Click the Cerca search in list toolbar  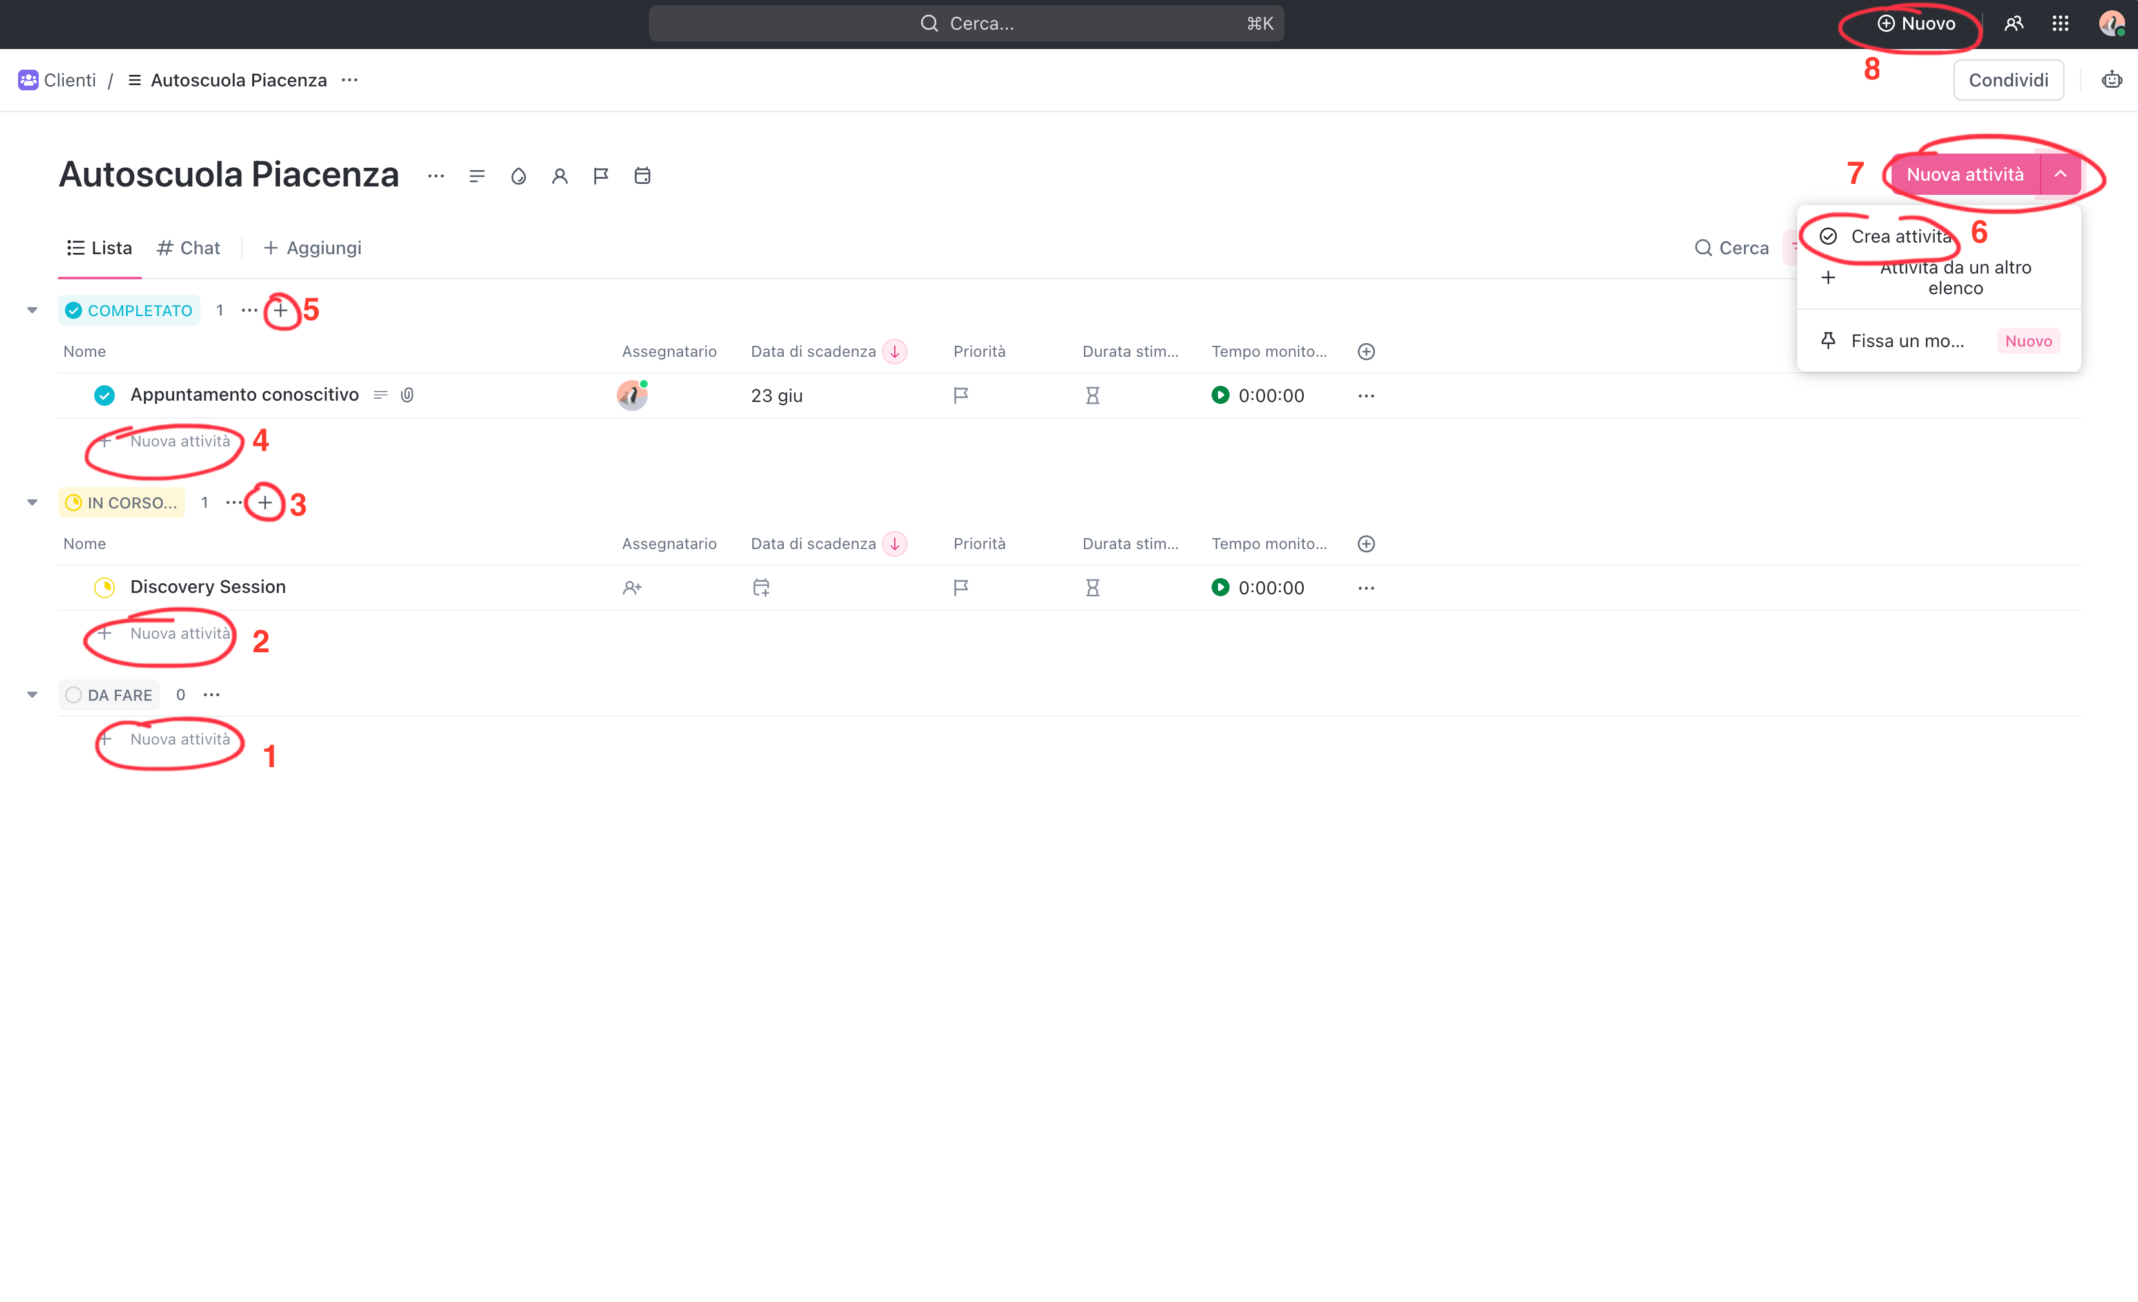point(1732,248)
